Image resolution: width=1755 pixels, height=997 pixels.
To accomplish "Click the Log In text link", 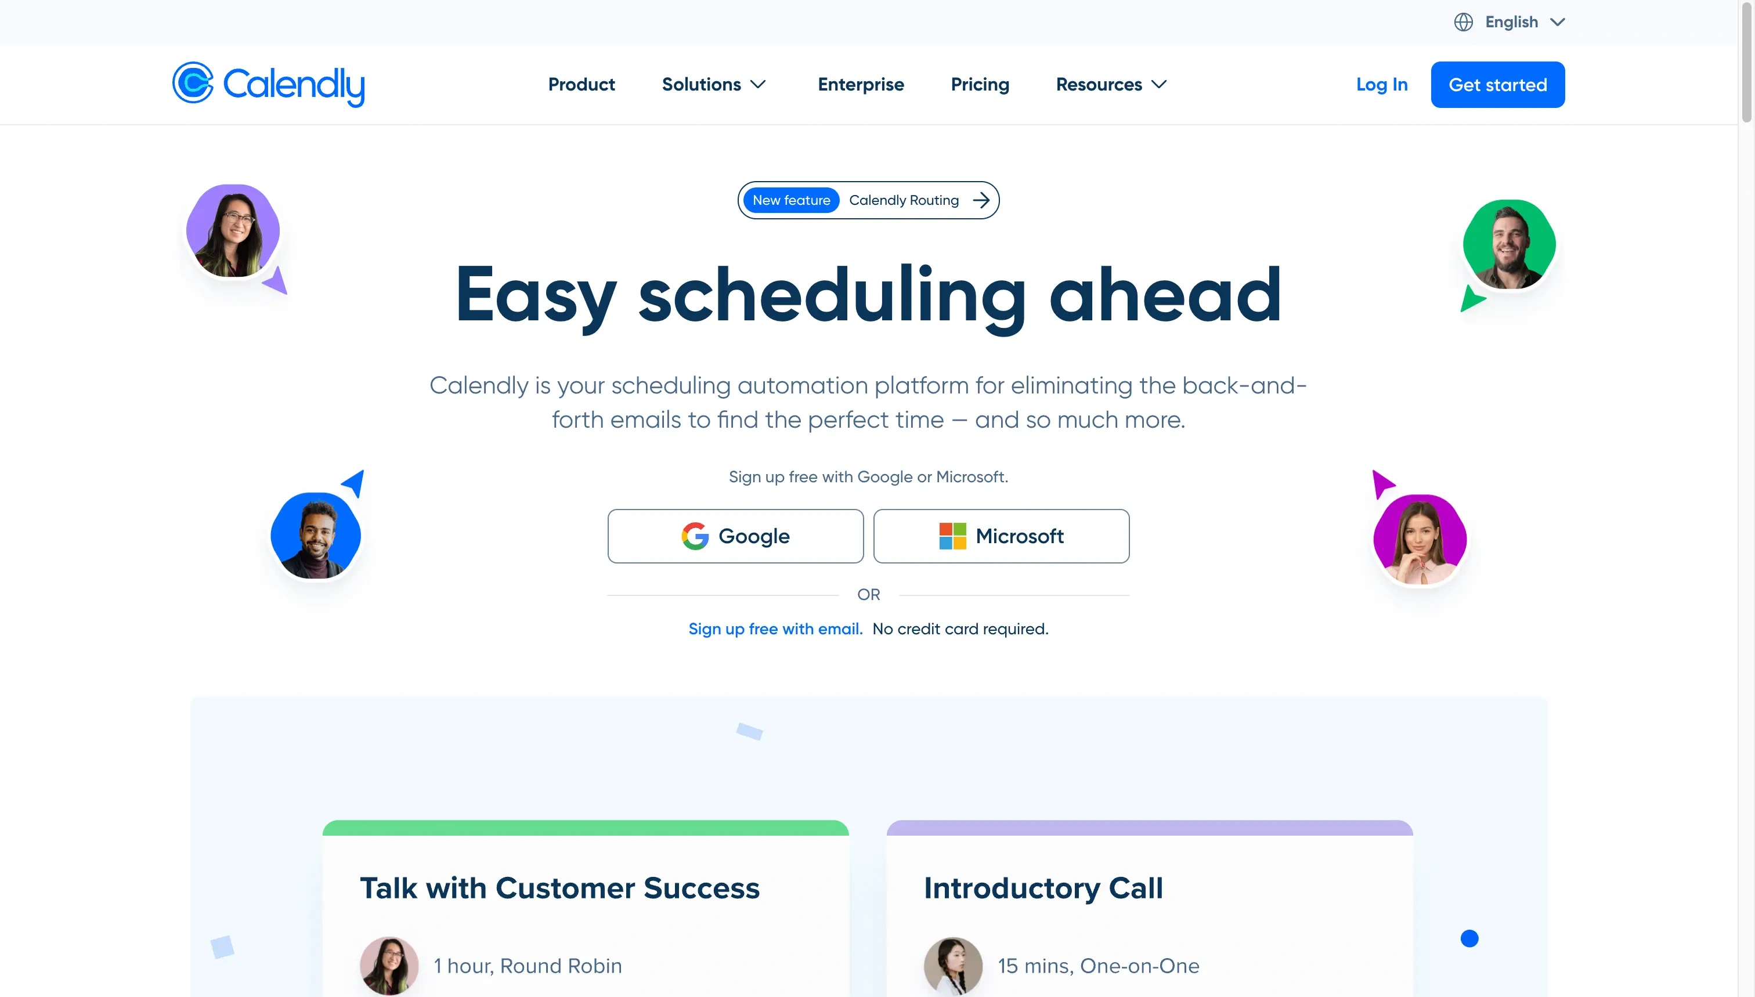I will [1382, 83].
